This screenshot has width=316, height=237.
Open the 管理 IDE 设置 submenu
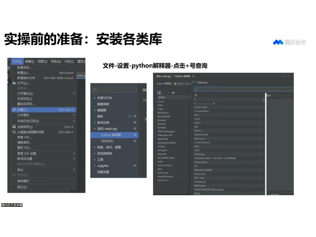pos(44,154)
